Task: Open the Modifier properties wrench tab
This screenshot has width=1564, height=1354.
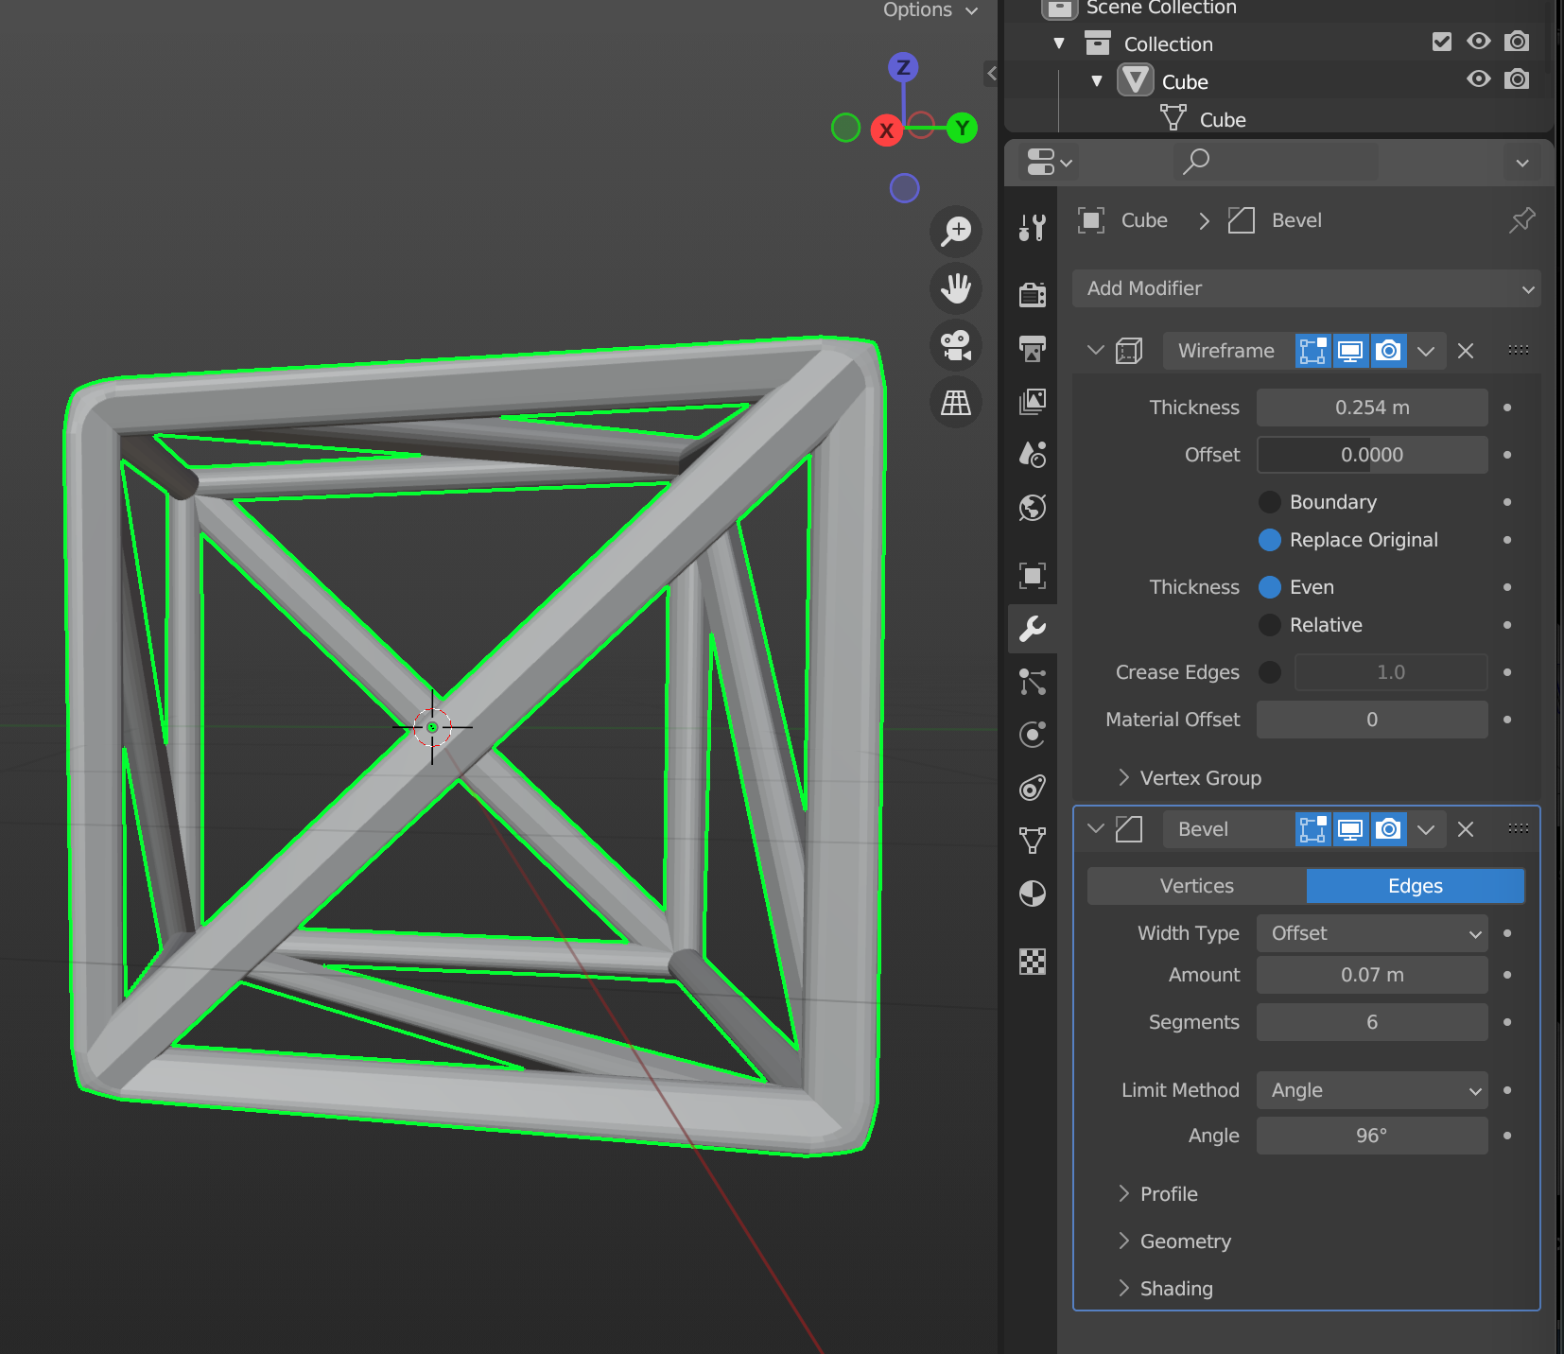Action: pos(1033,629)
